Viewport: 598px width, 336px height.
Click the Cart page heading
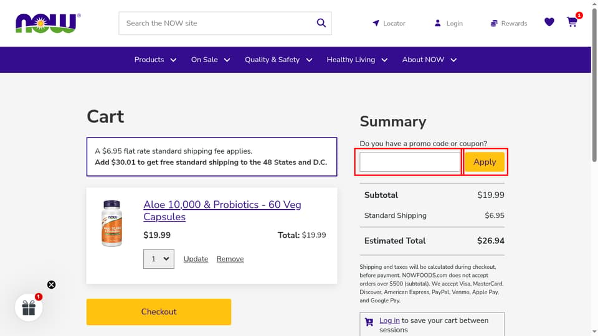105,116
